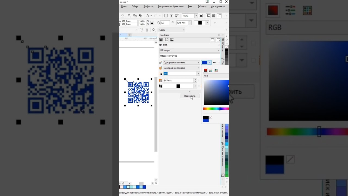Open the pixel fill Однородная заливка dropdown
This screenshot has height=196, width=348.
[181, 63]
